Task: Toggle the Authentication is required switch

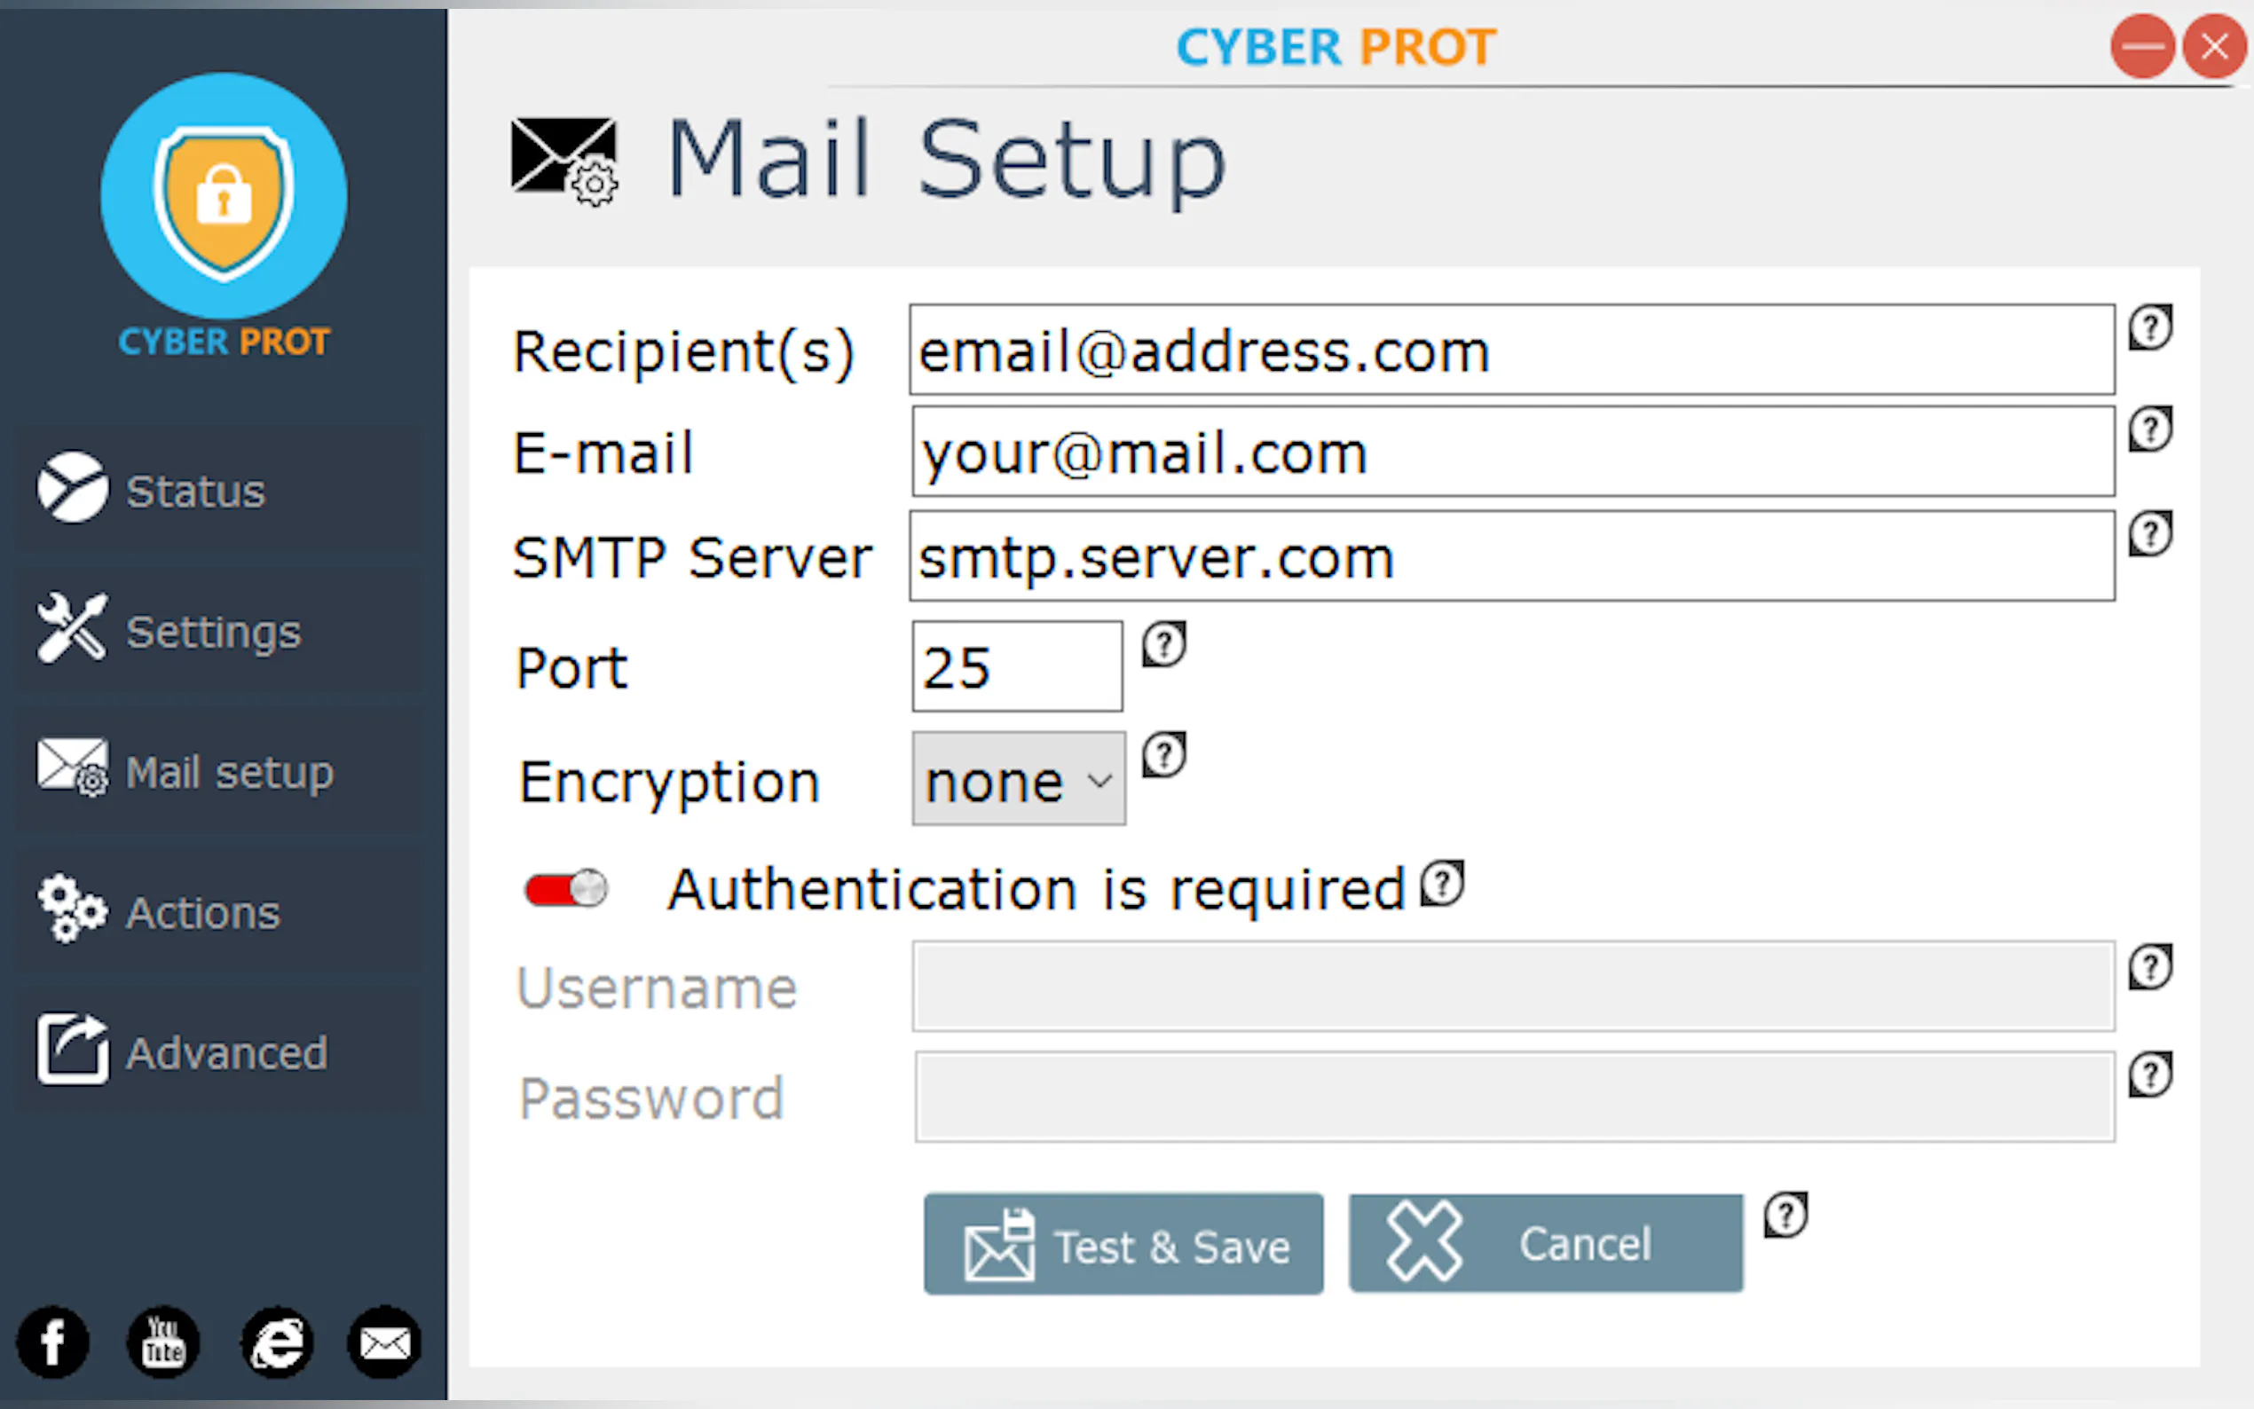Action: pos(565,889)
